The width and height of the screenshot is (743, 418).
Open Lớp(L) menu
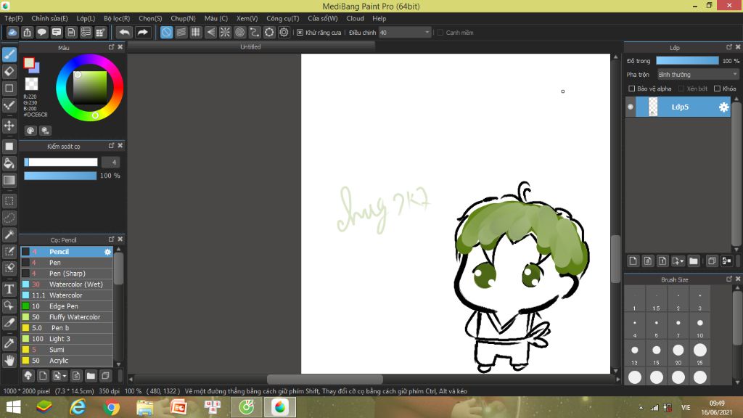pyautogui.click(x=86, y=18)
